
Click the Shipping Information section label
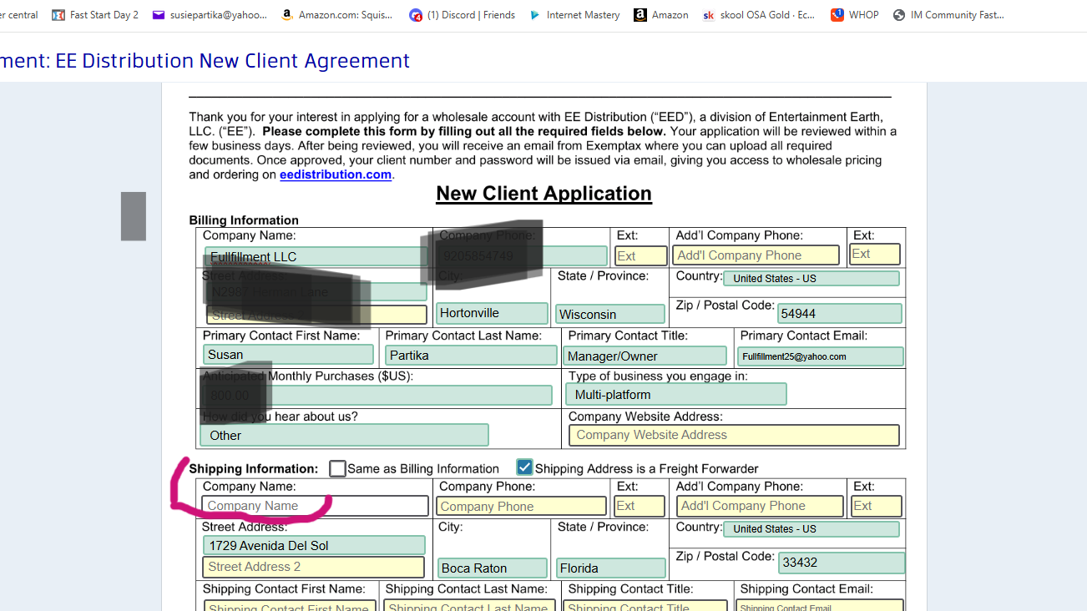[x=254, y=469]
